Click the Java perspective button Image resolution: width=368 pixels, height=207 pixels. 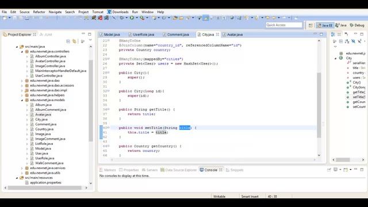[x=341, y=25]
